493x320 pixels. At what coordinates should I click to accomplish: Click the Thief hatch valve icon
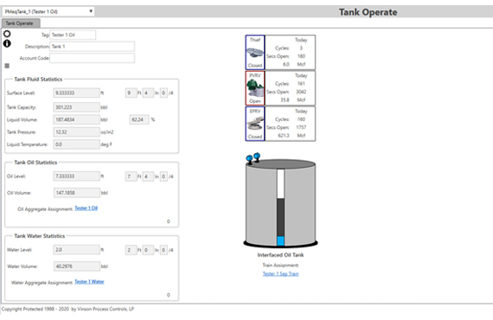tap(255, 52)
